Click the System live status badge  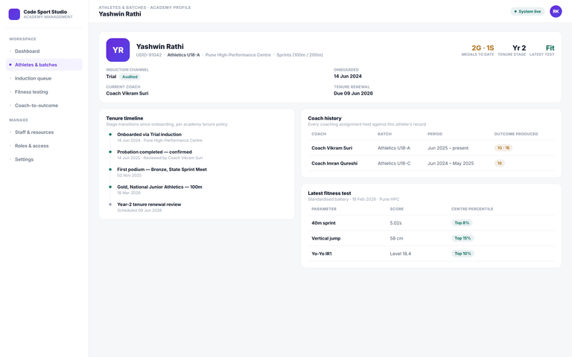click(527, 12)
